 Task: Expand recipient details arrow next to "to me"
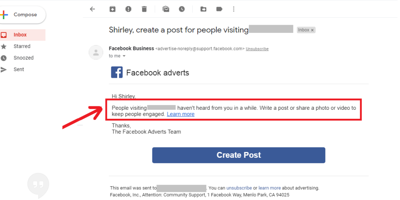tap(124, 56)
